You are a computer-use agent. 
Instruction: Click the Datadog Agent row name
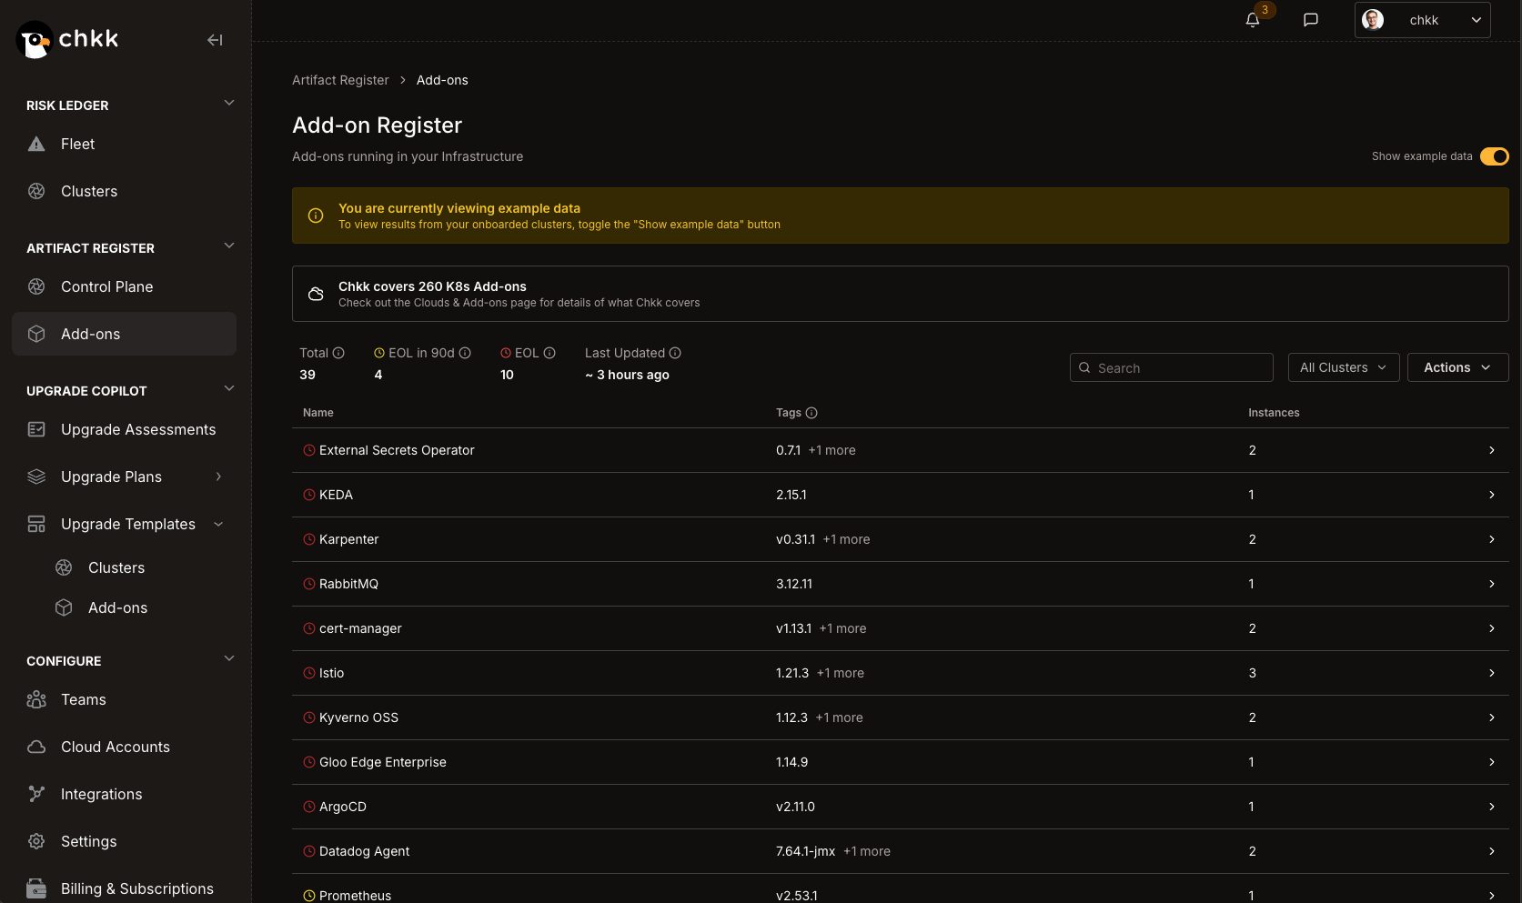coord(364,851)
